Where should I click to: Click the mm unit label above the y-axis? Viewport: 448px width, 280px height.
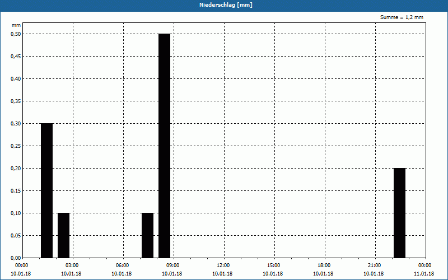[x=16, y=25]
